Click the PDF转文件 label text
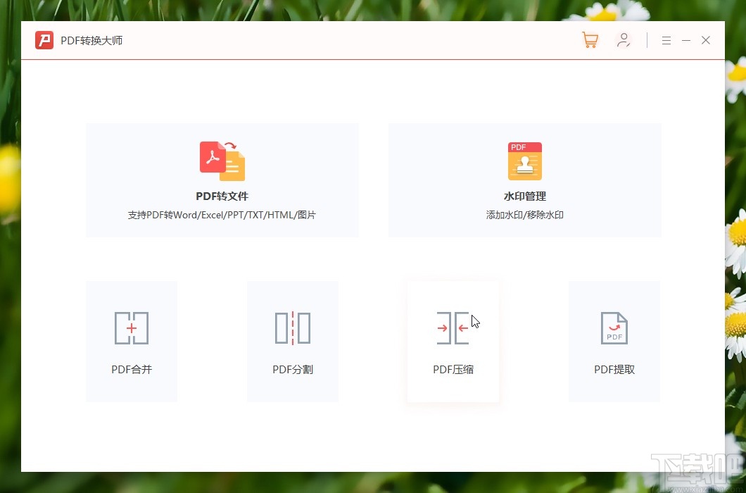Image resolution: width=746 pixels, height=493 pixels. (222, 196)
